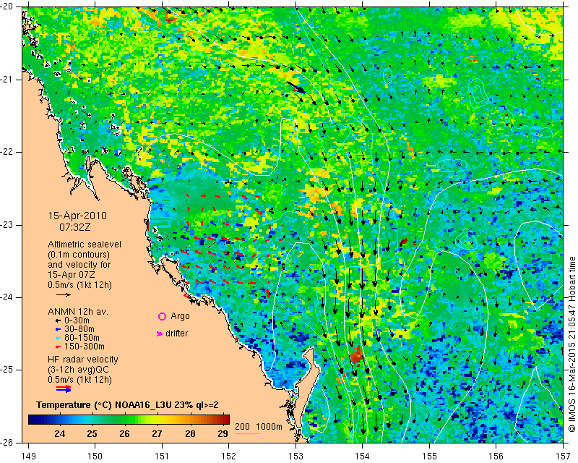This screenshot has height=463, width=578.
Task: Click the '150-300m' depth label
Action: pos(85,347)
